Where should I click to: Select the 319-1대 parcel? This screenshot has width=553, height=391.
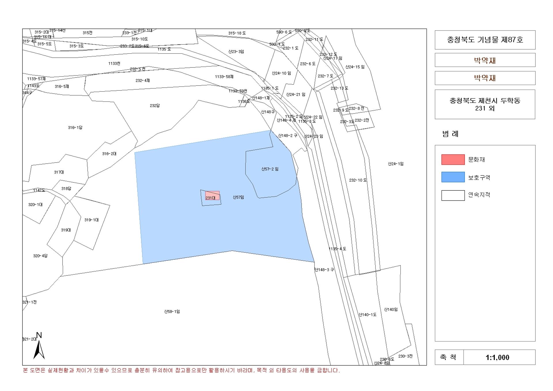(92, 222)
